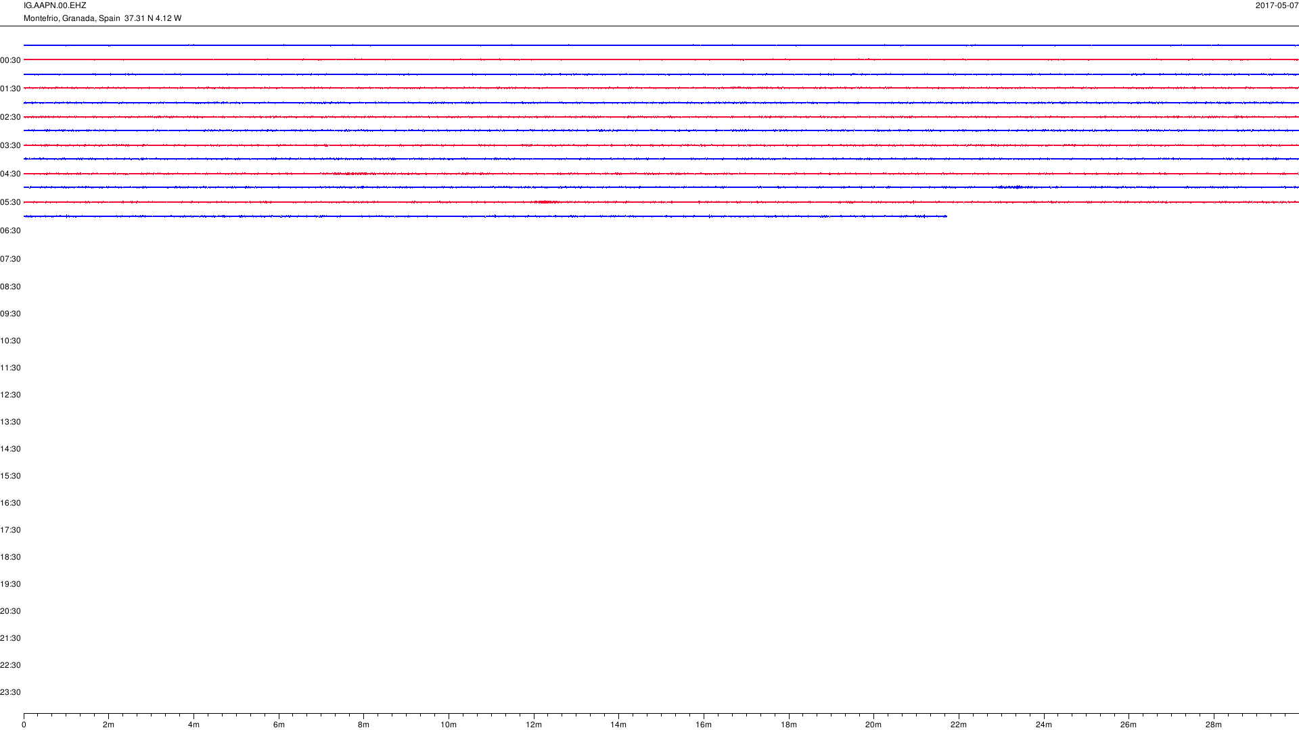1299x730 pixels.
Task: Click the 16m axis tick label
Action: [704, 725]
